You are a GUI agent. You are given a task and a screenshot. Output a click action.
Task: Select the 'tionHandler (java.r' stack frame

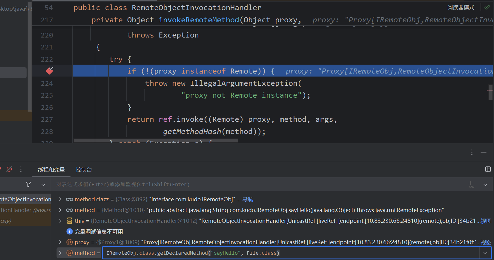[x=25, y=210]
